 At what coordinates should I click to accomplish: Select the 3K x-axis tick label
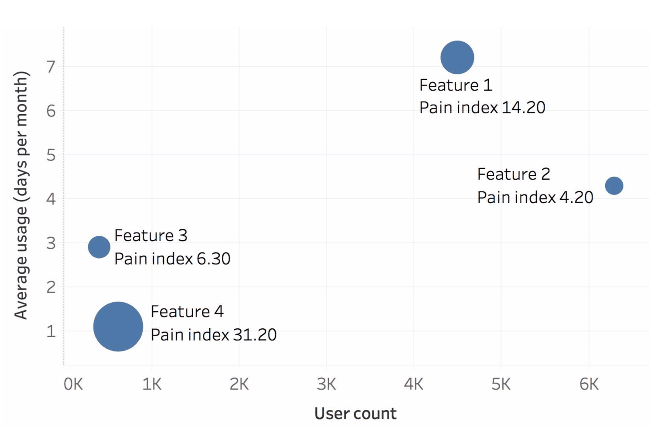(x=326, y=384)
